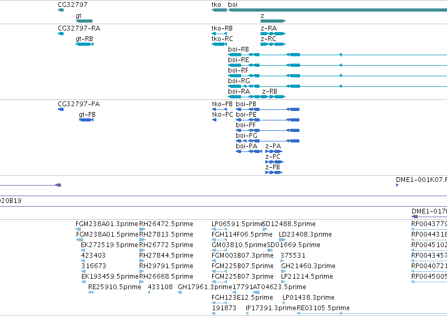The width and height of the screenshot is (447, 316).
Task: Select the boi-RA transcript label
Action: pyautogui.click(x=239, y=91)
